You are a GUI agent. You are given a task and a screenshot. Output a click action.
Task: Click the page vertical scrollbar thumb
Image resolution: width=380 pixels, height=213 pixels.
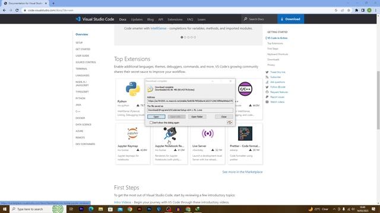pyautogui.click(x=378, y=100)
